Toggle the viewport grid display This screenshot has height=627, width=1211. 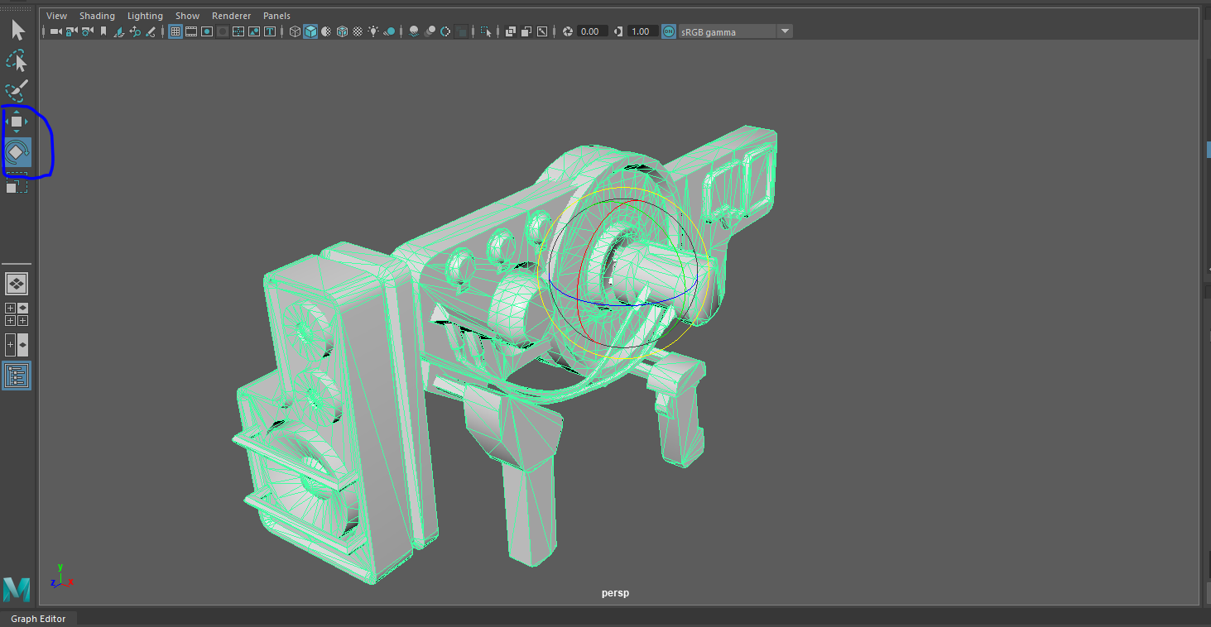tap(175, 31)
